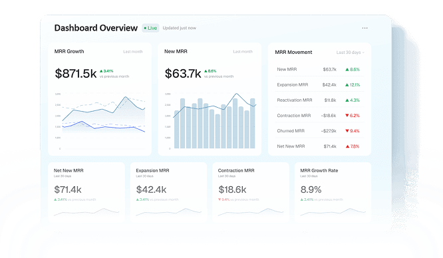
Task: Select the Expansion MRR row showing $42.4k
Action: [319, 84]
